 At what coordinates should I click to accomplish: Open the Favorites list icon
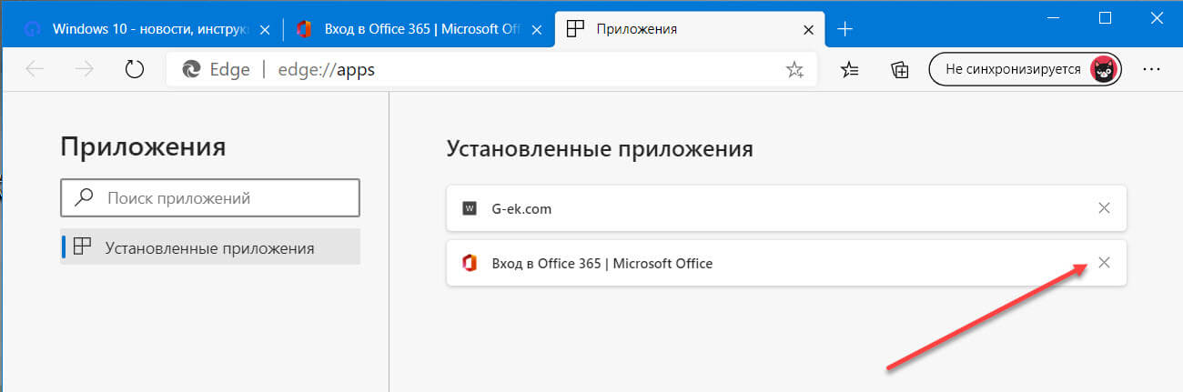point(850,69)
